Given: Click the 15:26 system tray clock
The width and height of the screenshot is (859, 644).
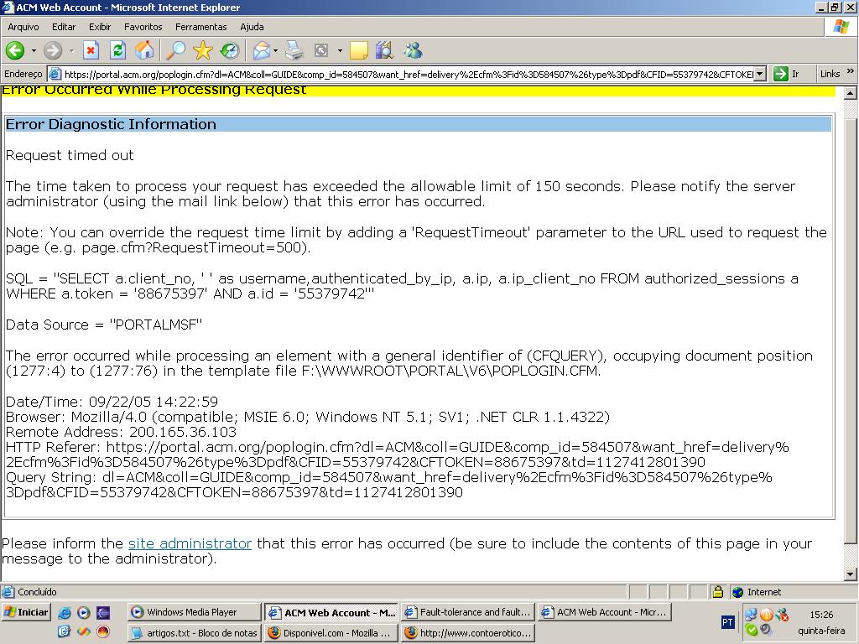Looking at the screenshot, I should pyautogui.click(x=820, y=615).
